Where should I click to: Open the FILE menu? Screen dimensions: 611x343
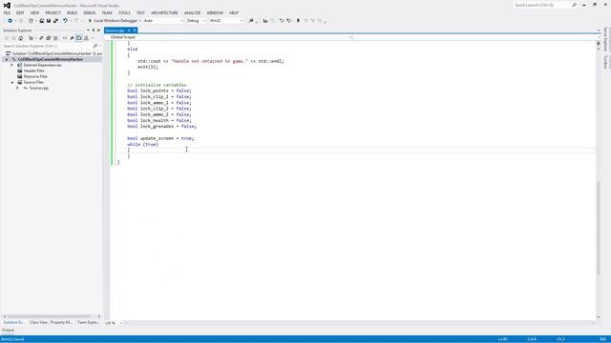(7, 12)
